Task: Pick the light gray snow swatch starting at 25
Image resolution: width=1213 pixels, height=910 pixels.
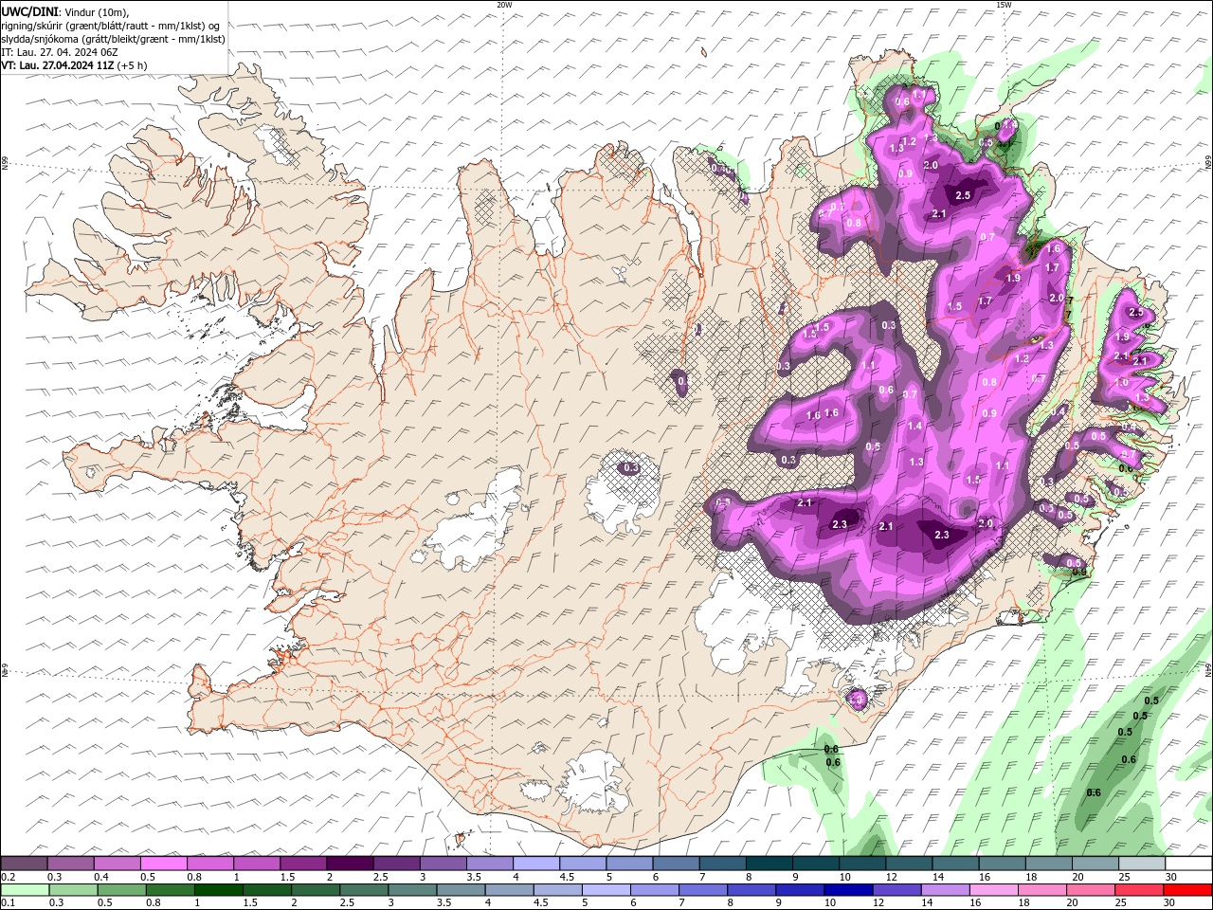Action: point(1143,864)
